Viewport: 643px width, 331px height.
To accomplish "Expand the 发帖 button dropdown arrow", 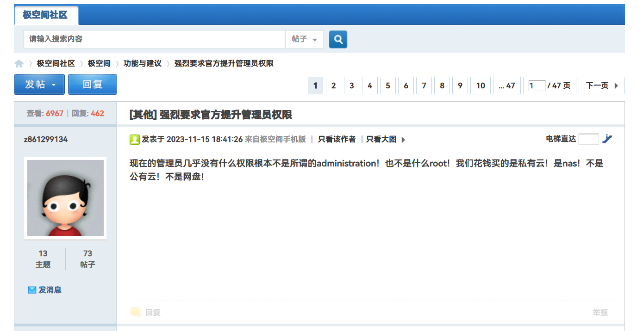I will coord(54,85).
